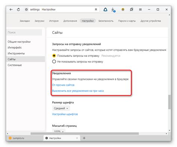Click the vertical scrollbar thumb
The height and width of the screenshot is (147, 177).
[x=170, y=102]
